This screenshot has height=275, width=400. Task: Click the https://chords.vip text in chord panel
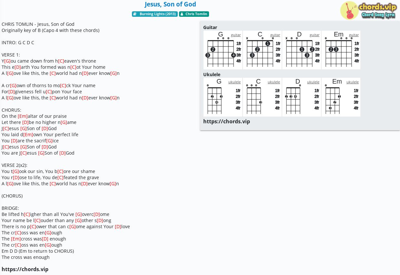click(226, 121)
